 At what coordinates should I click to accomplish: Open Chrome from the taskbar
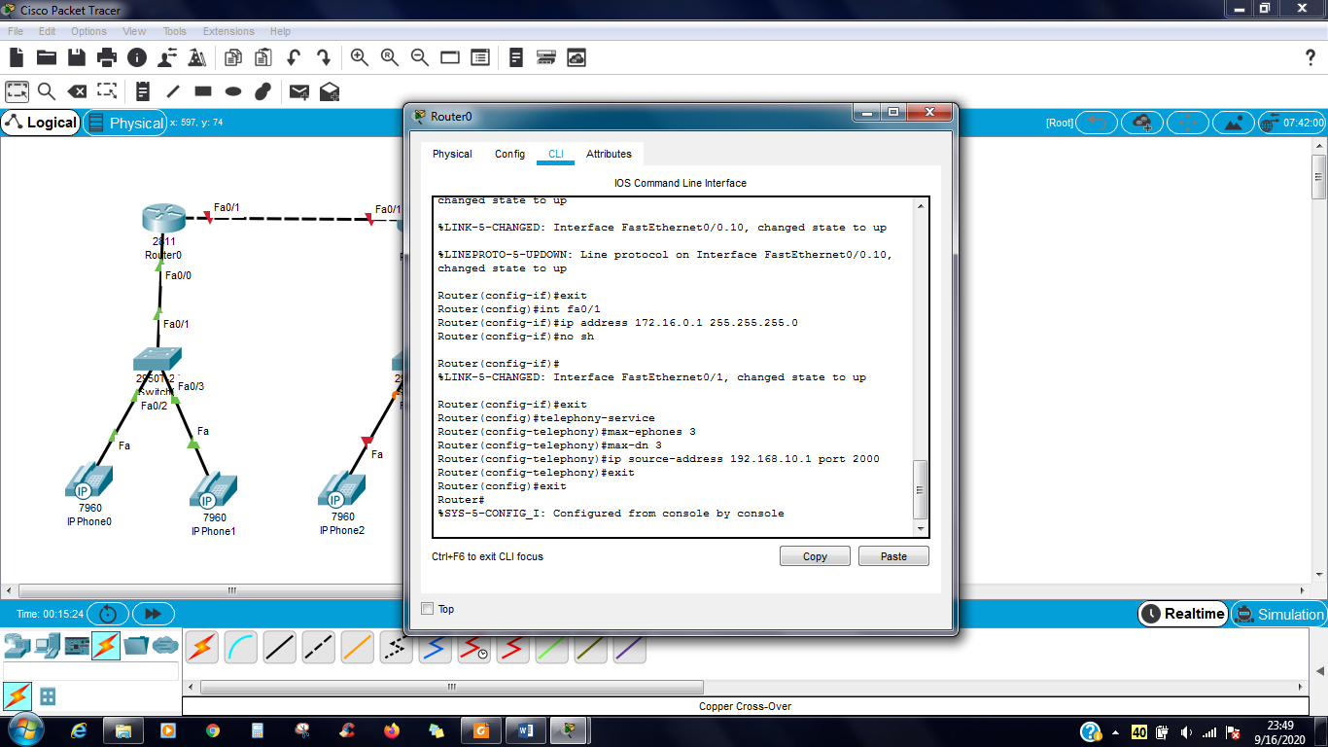[x=213, y=730]
